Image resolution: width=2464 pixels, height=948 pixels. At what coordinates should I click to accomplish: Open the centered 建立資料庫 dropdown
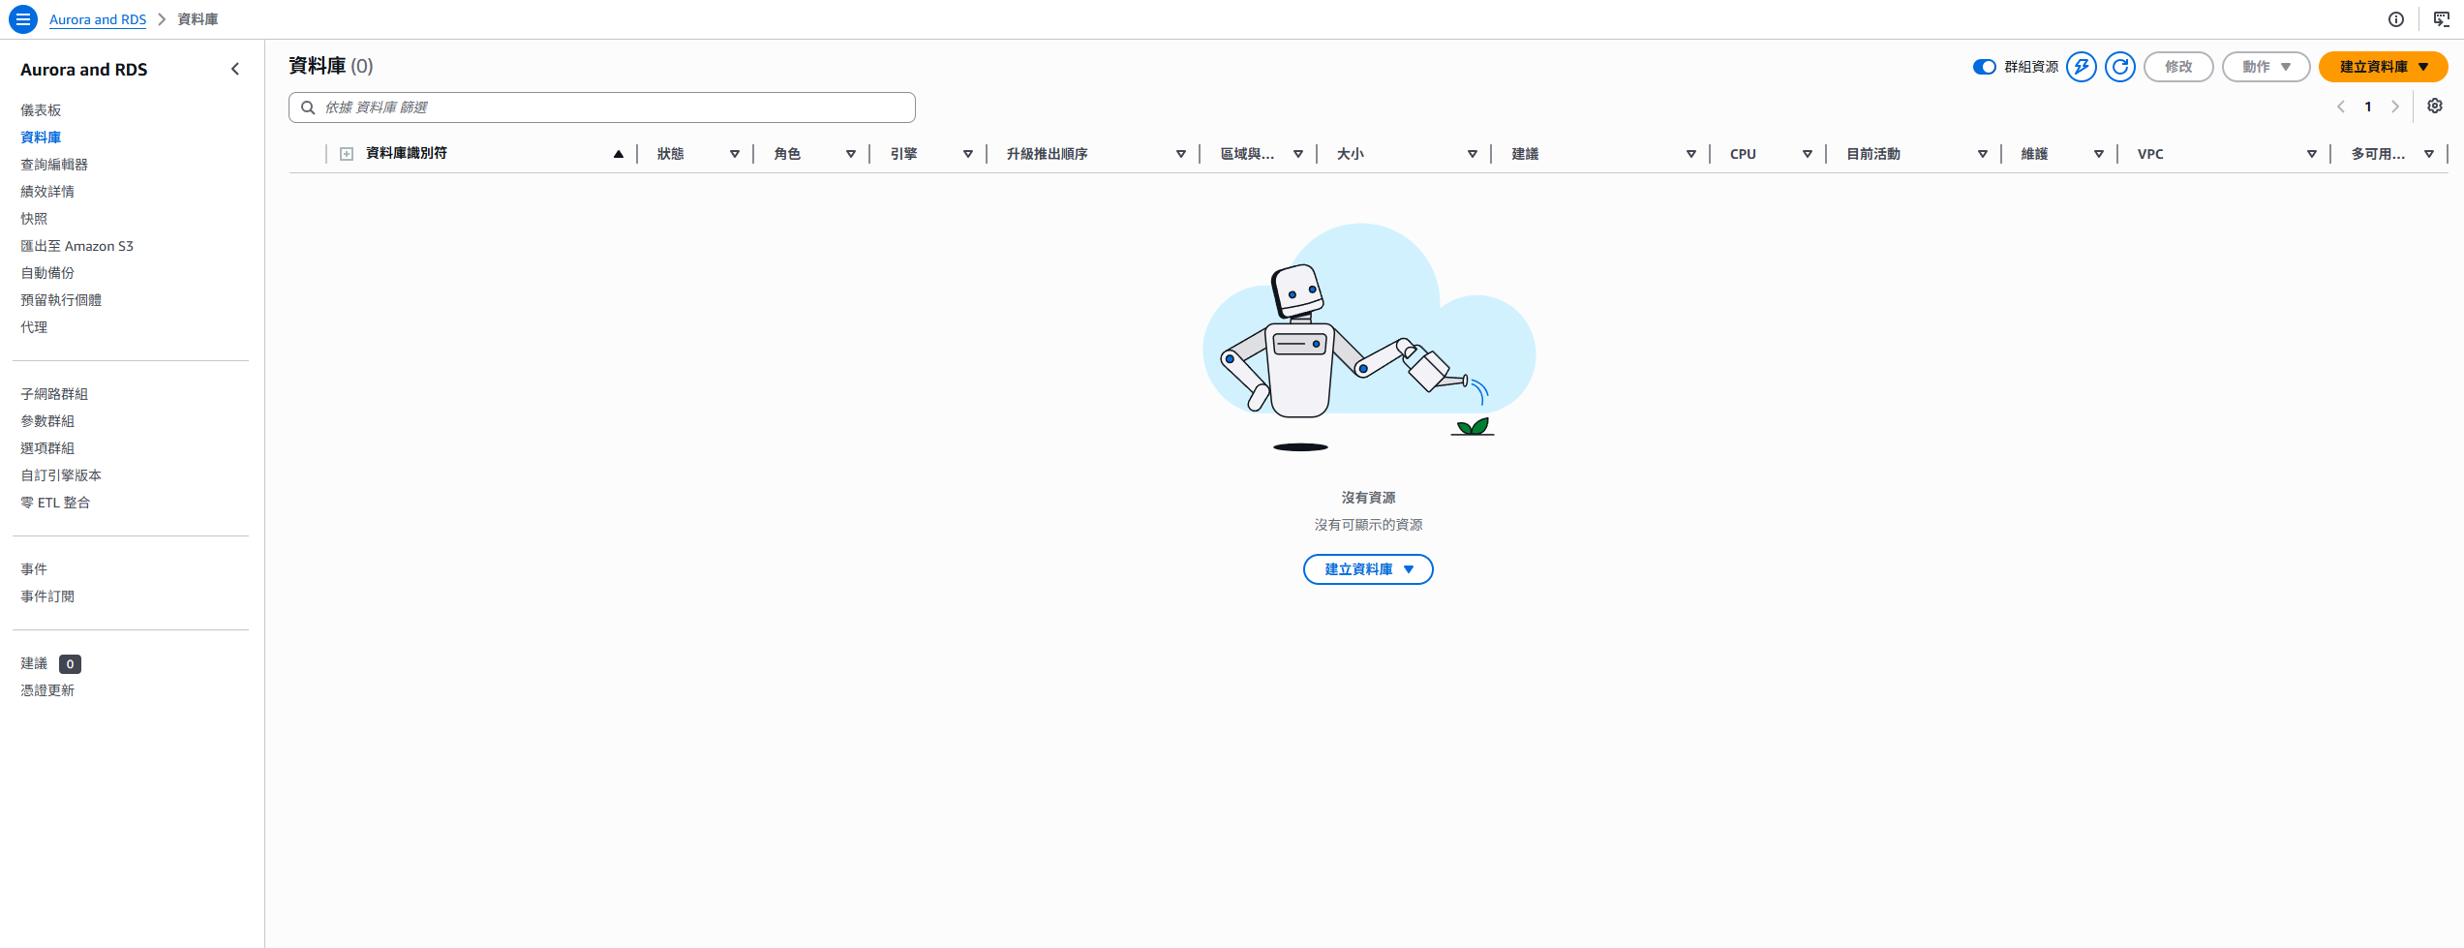tap(1368, 569)
